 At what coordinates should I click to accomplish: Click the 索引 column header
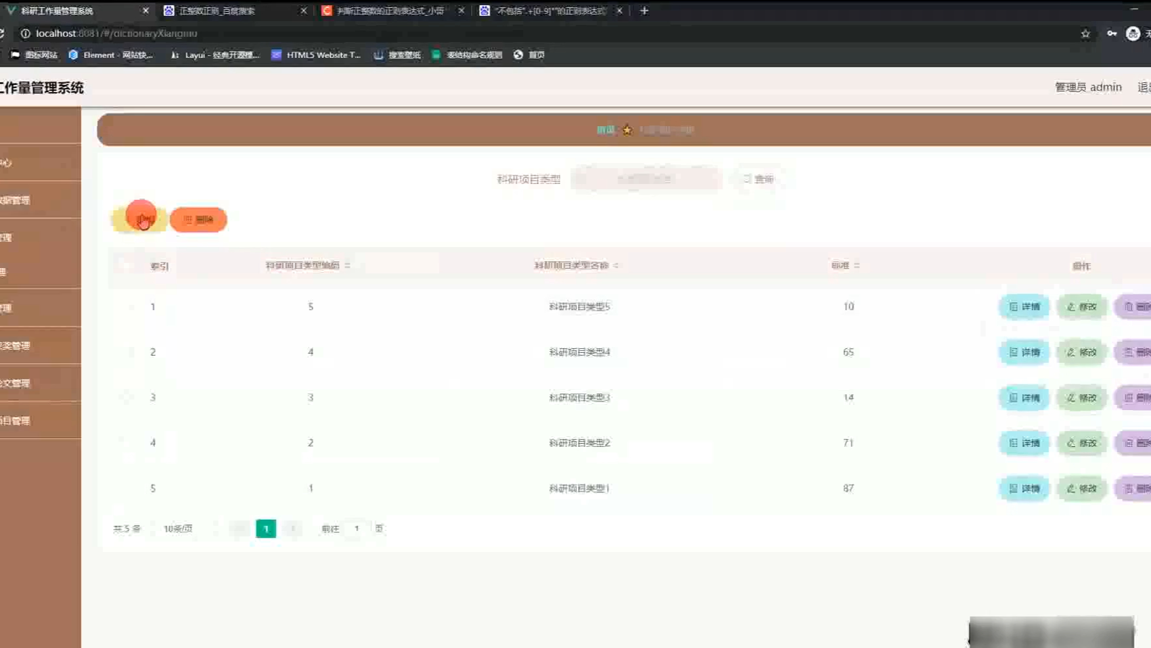coord(160,266)
